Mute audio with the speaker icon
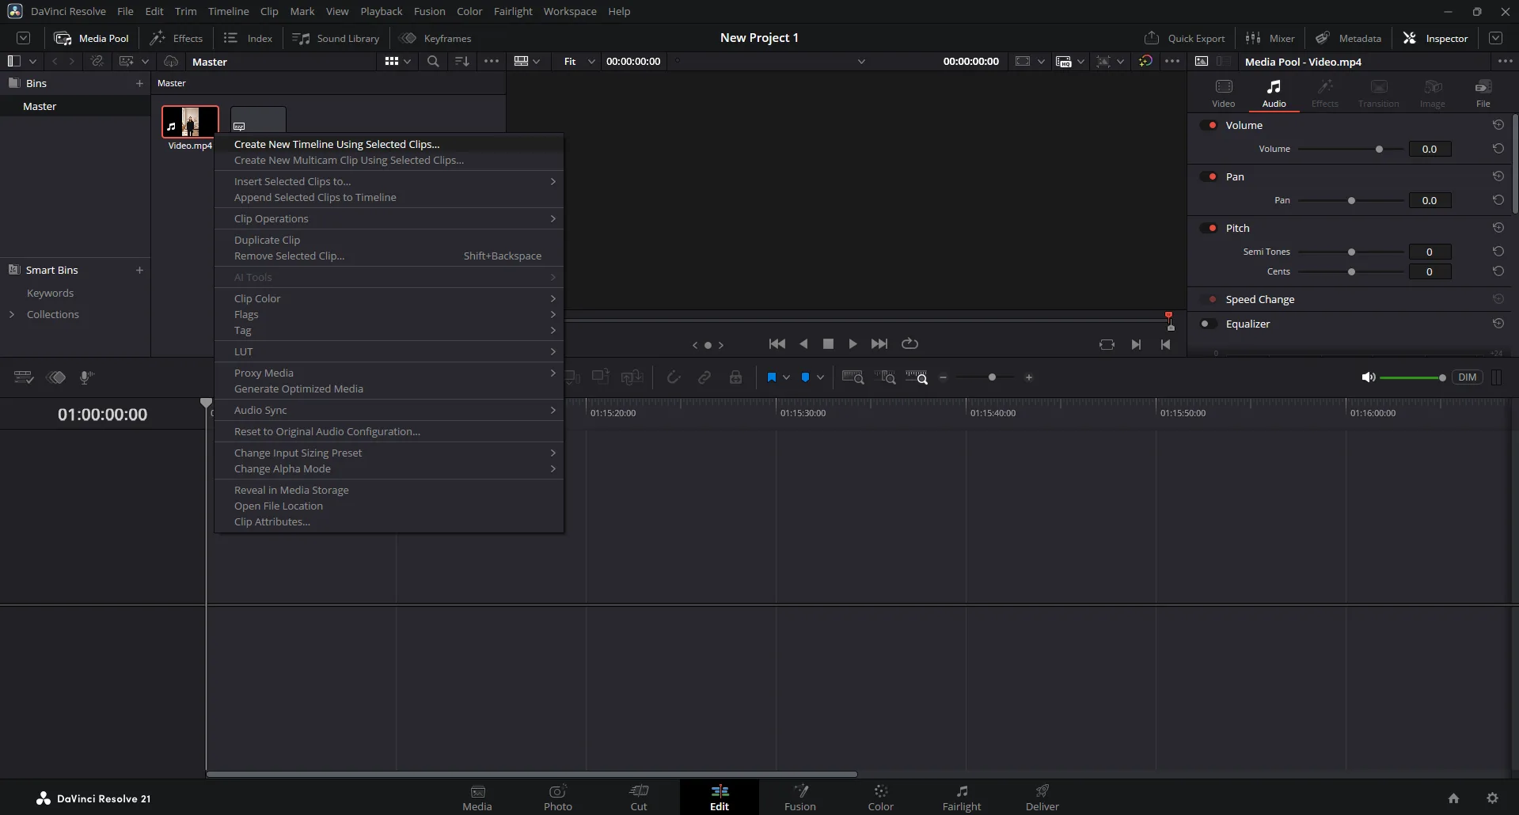This screenshot has width=1519, height=815. [x=1368, y=377]
